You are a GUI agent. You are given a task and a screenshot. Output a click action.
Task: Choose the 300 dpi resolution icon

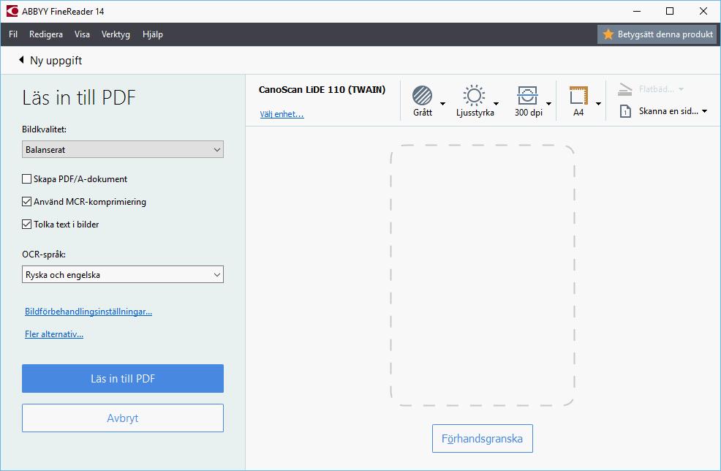click(x=527, y=96)
